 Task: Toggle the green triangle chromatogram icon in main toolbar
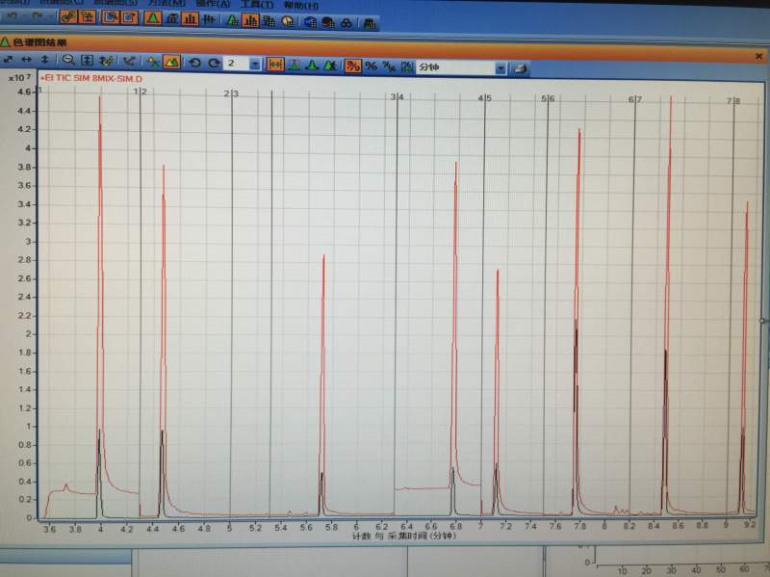[x=153, y=18]
